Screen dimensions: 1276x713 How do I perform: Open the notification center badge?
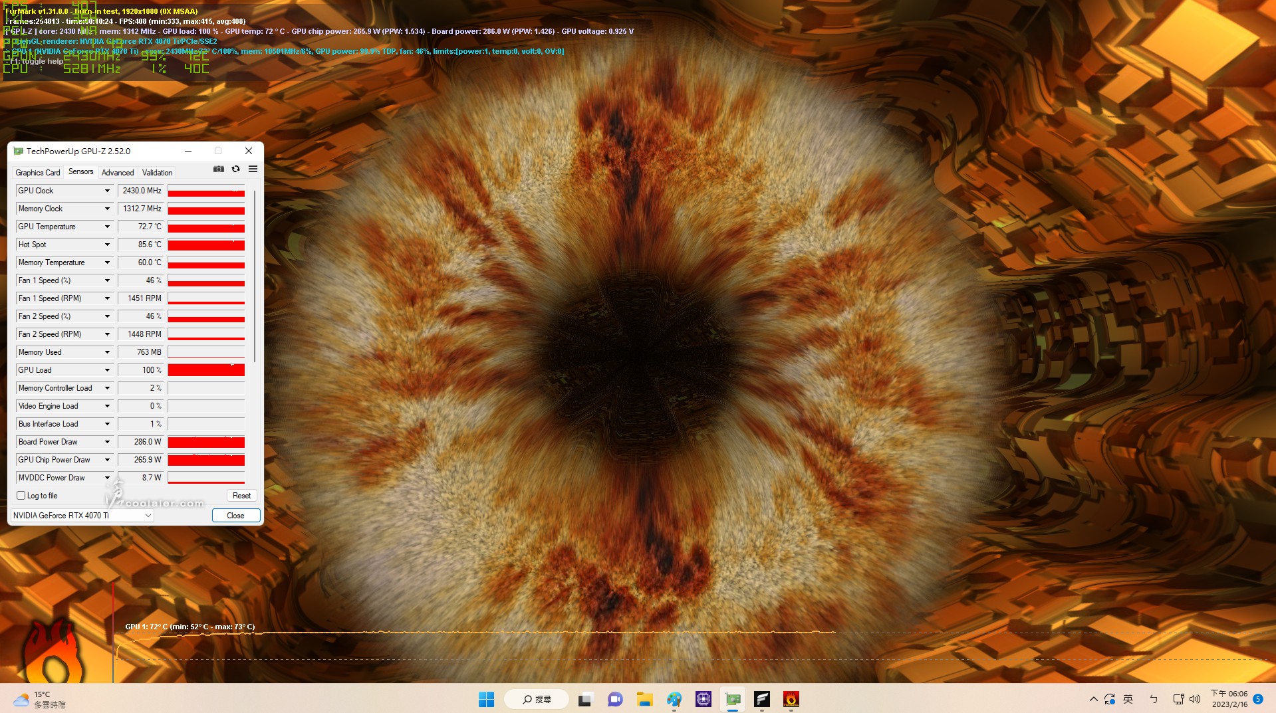(1258, 699)
